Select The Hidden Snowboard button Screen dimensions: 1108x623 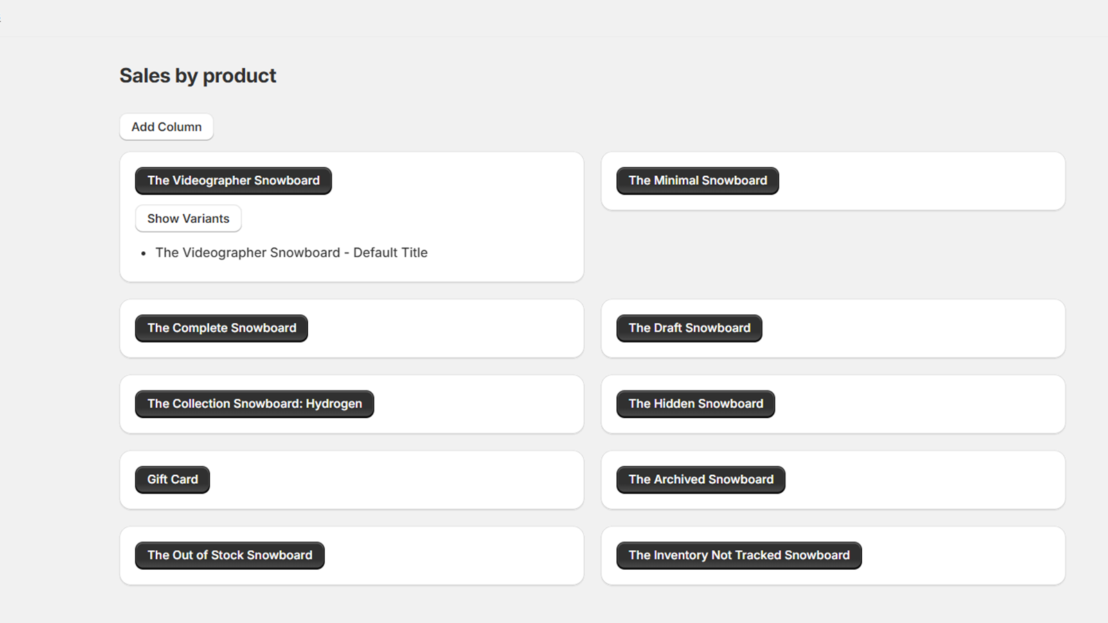pos(695,404)
